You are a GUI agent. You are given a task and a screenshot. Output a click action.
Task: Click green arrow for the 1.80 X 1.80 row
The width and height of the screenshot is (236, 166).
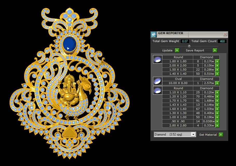click(x=217, y=62)
